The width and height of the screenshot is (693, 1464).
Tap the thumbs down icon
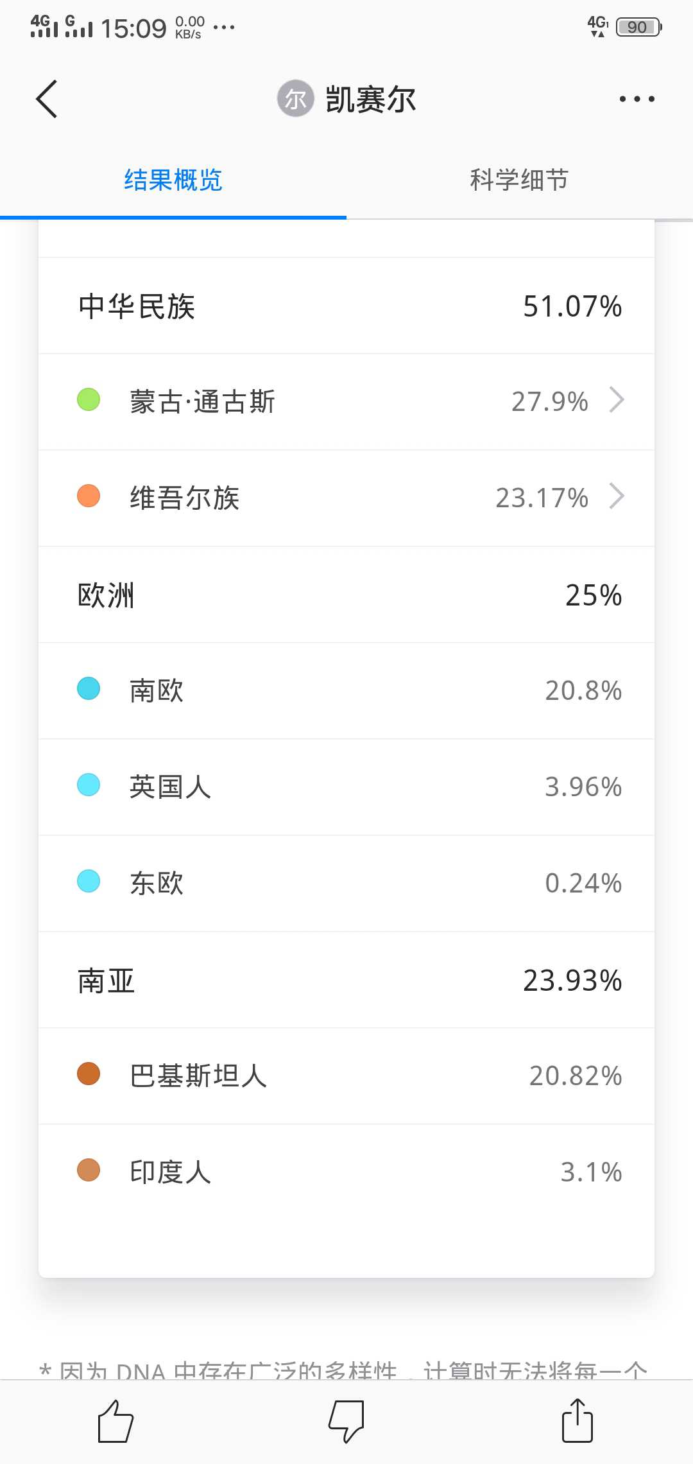coord(346,1421)
